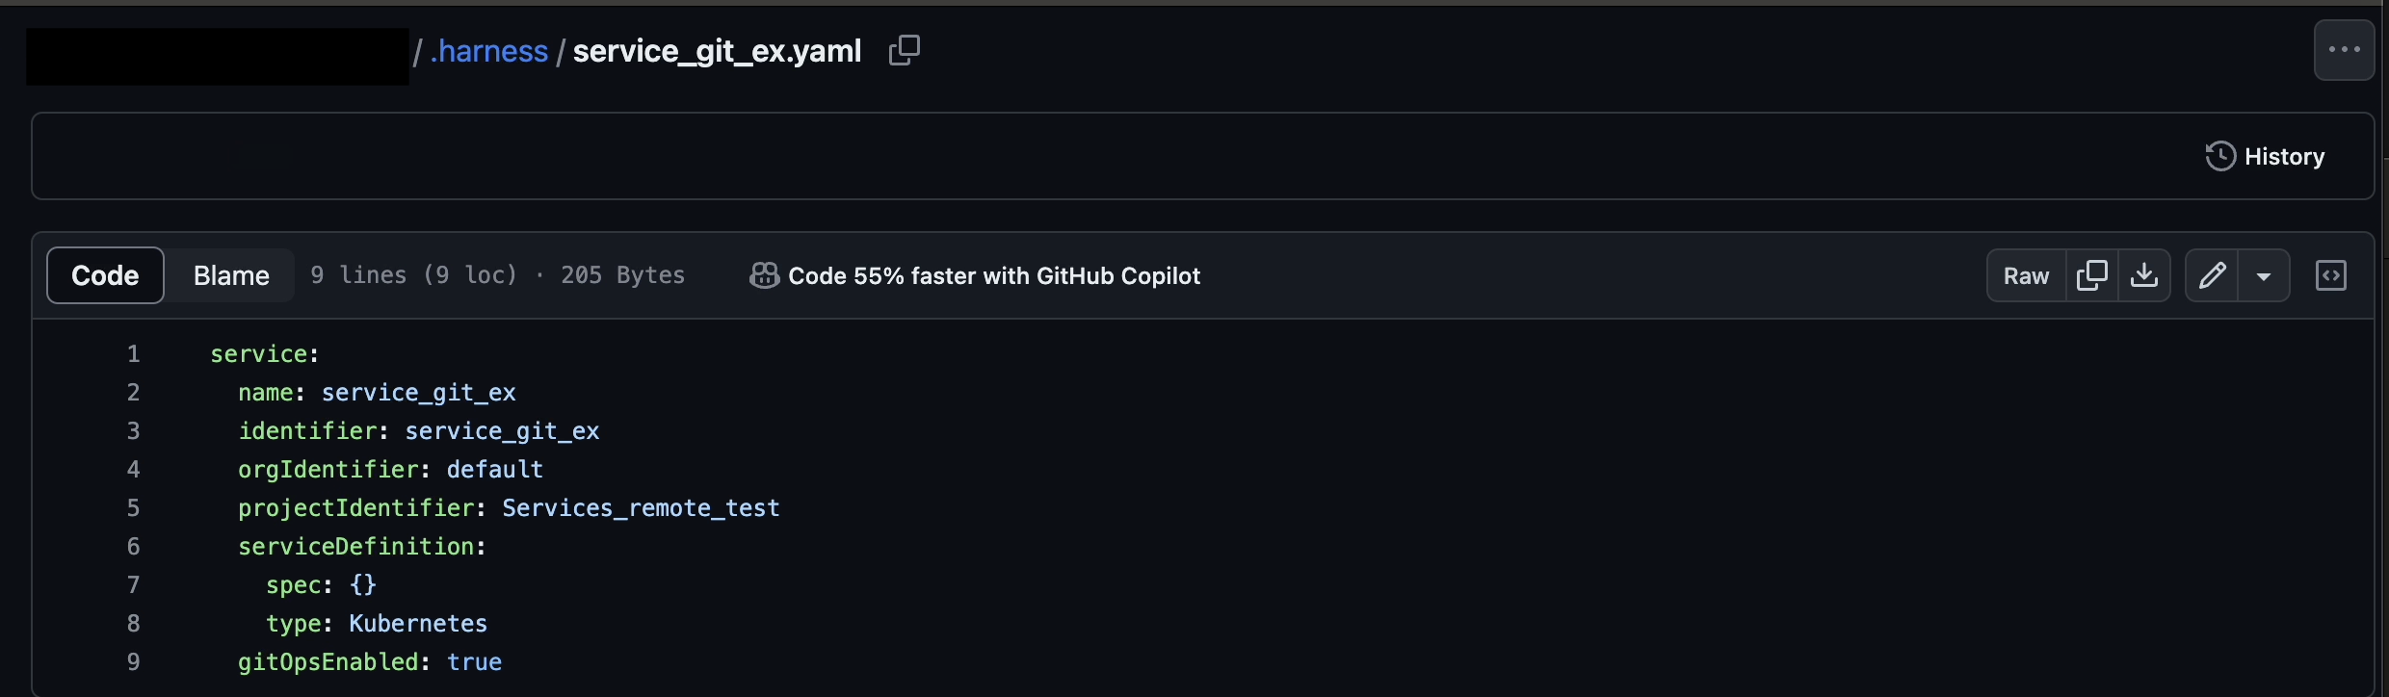Screen dimensions: 2389x697
Task: Switch to the Code view tab
Action: [105, 275]
